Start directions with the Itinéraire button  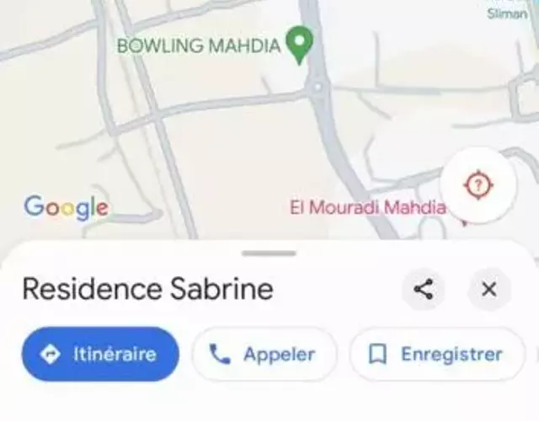tap(100, 354)
